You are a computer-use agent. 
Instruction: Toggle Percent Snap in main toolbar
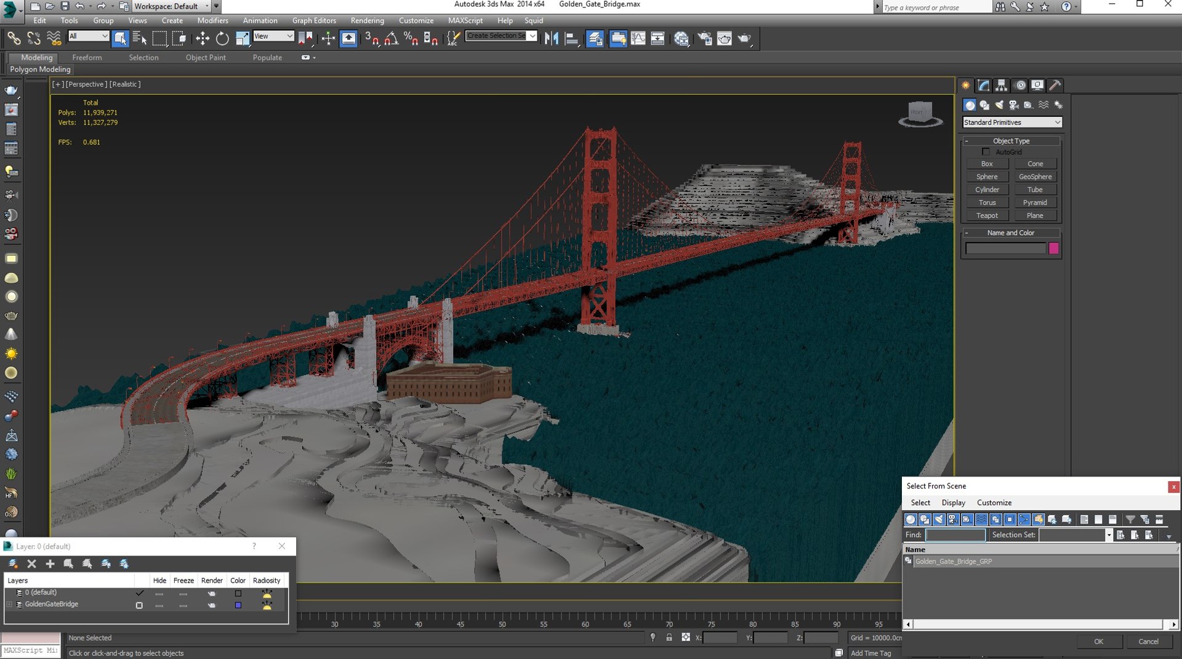tap(411, 38)
